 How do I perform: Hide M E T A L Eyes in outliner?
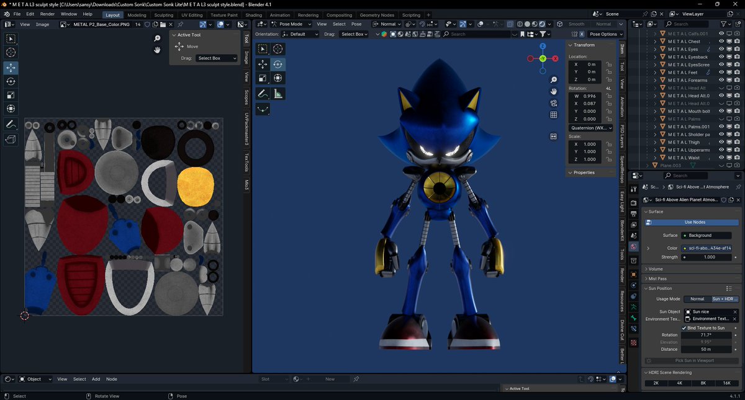coord(721,49)
